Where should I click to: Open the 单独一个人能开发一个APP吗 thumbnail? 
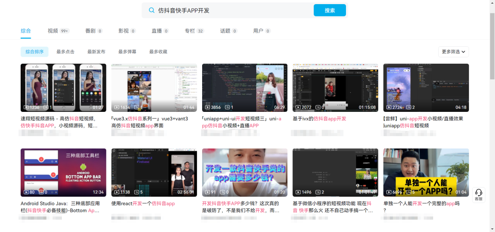click(x=426, y=172)
